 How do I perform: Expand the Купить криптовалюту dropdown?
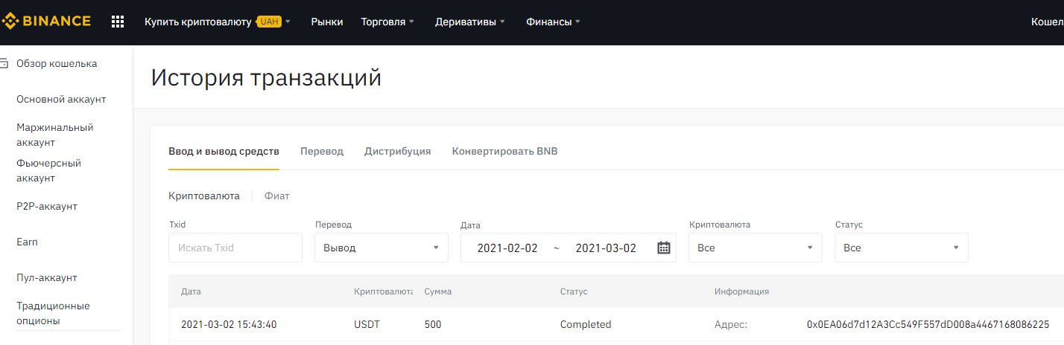point(218,22)
